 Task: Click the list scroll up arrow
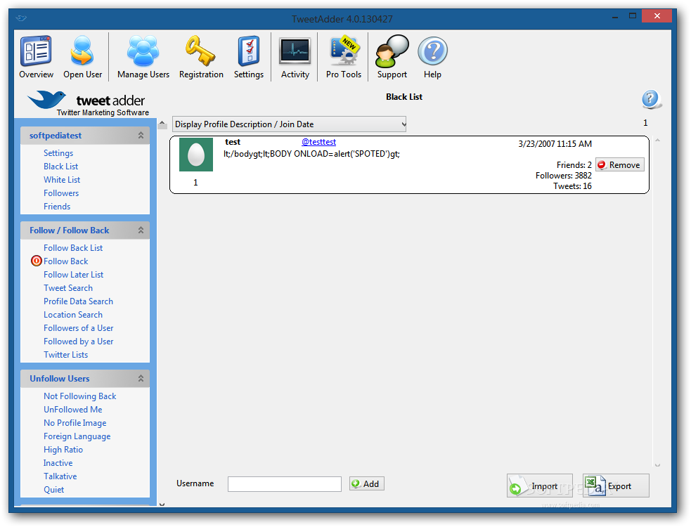[657, 141]
